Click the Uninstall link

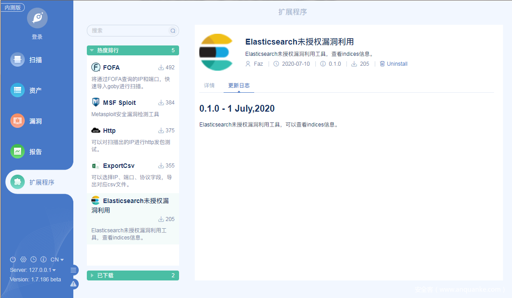point(397,64)
